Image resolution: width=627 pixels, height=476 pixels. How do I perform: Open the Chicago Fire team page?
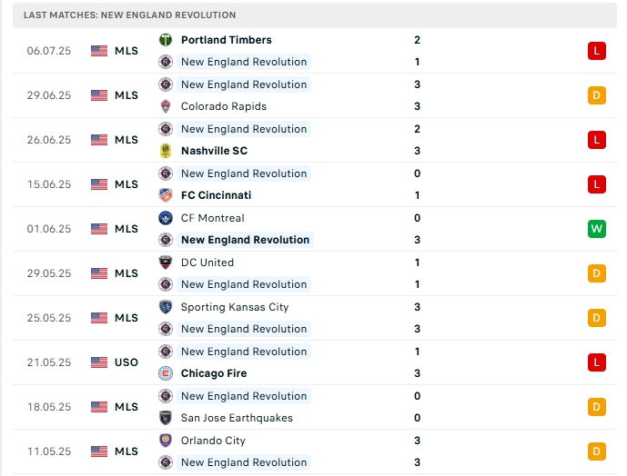click(214, 373)
